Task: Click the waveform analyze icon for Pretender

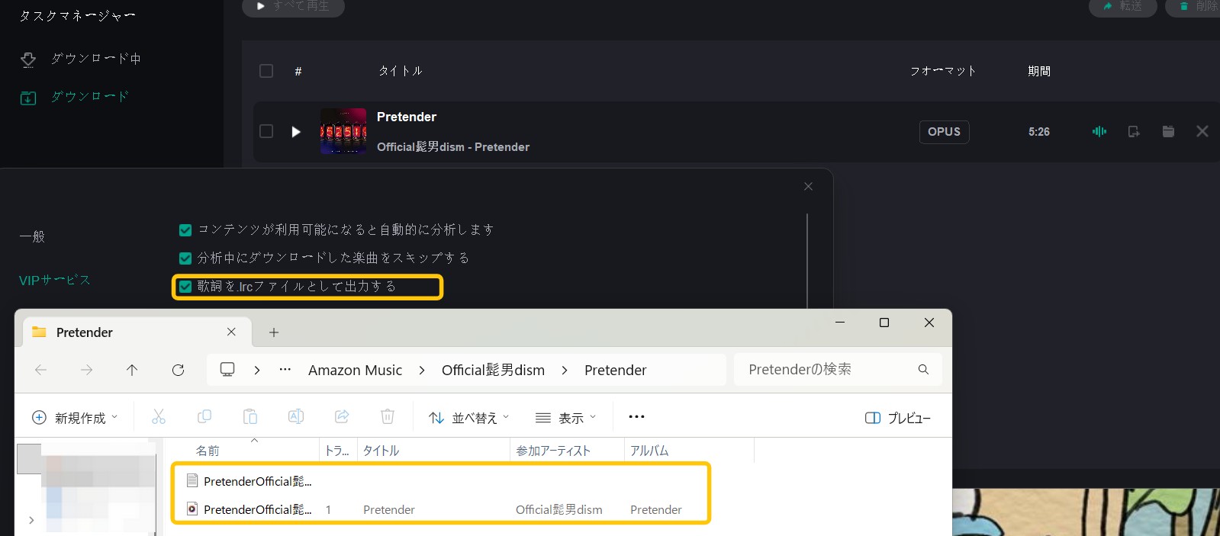Action: point(1099,131)
